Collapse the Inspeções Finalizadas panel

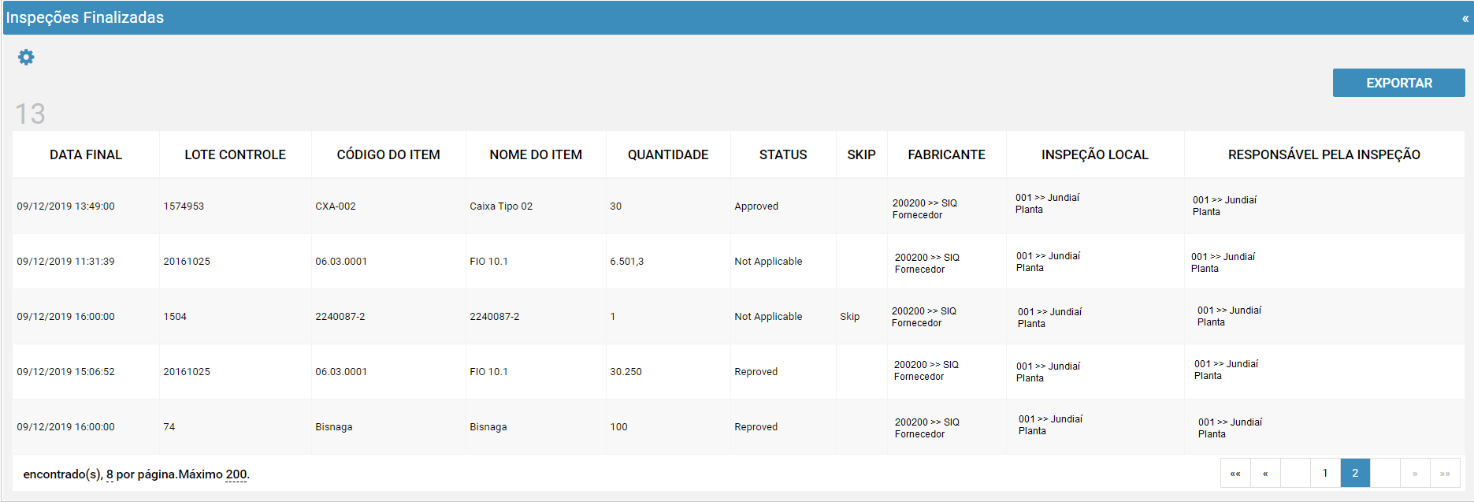pos(1465,19)
